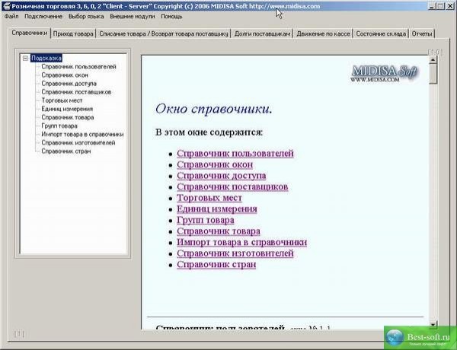Follow the Справочник стран hyperlink

coord(216,264)
